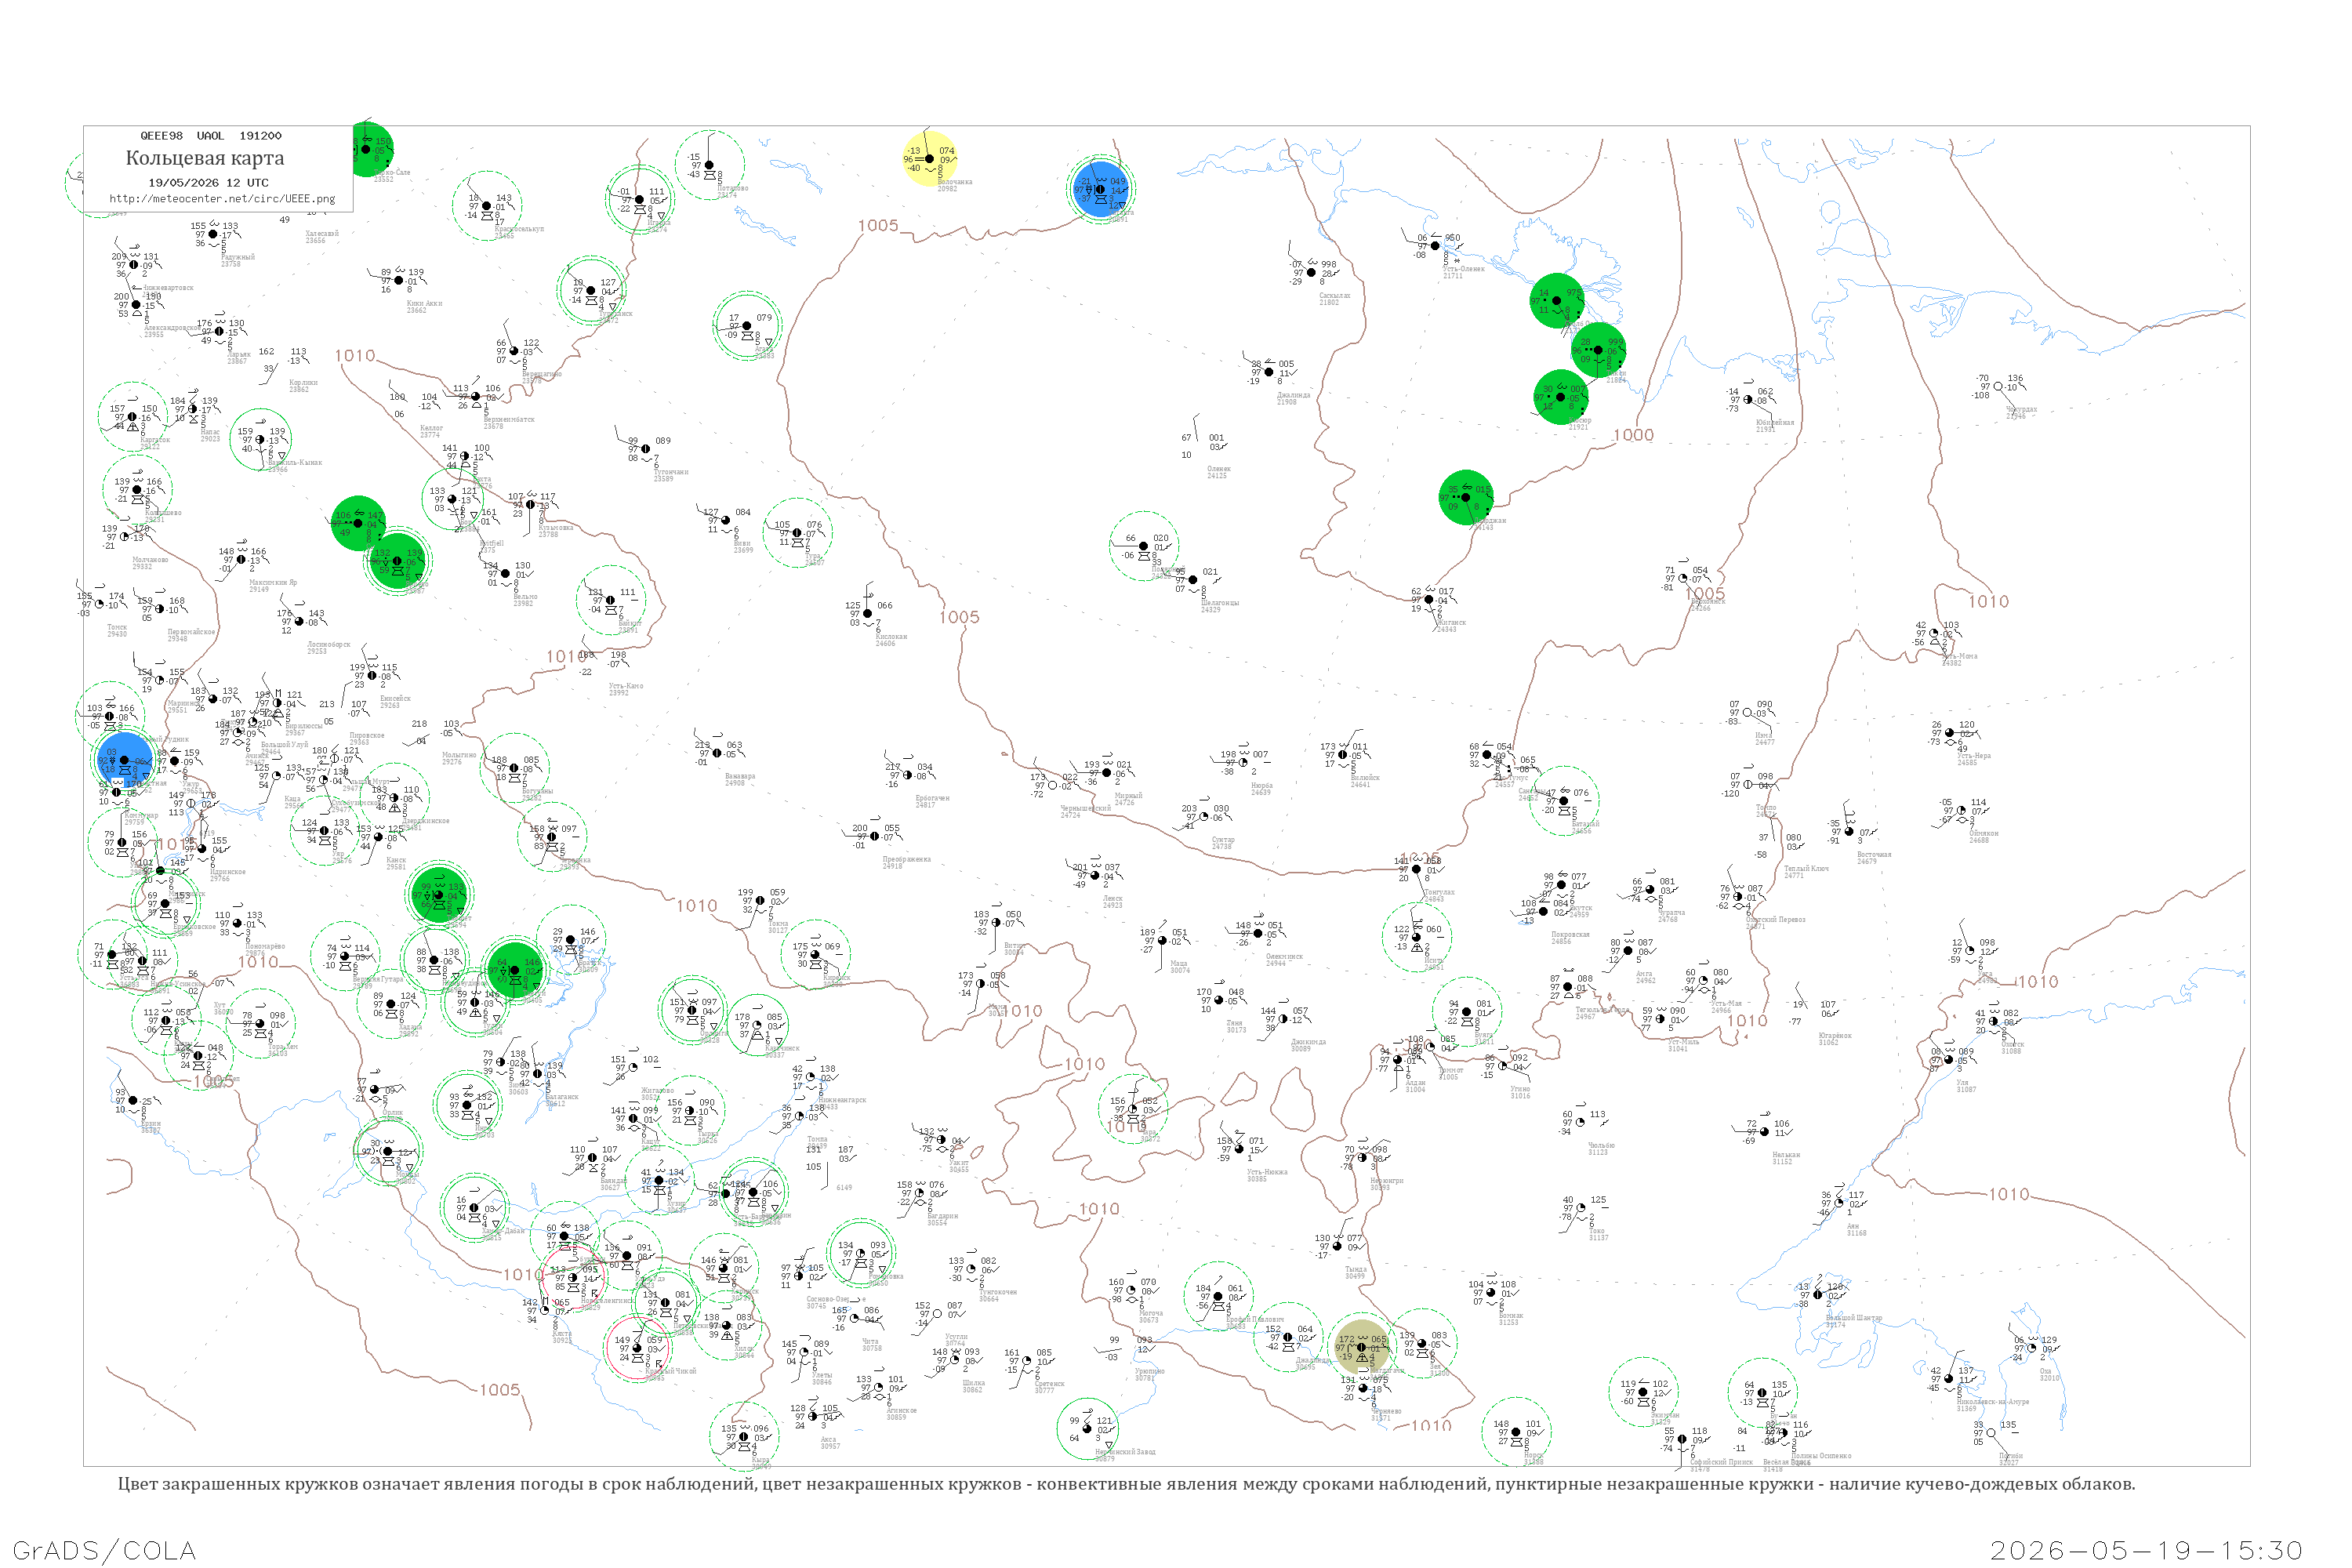This screenshot has height=1568, width=2352.
Task: Click the open station circle at Чокурдах
Action: (1998, 387)
